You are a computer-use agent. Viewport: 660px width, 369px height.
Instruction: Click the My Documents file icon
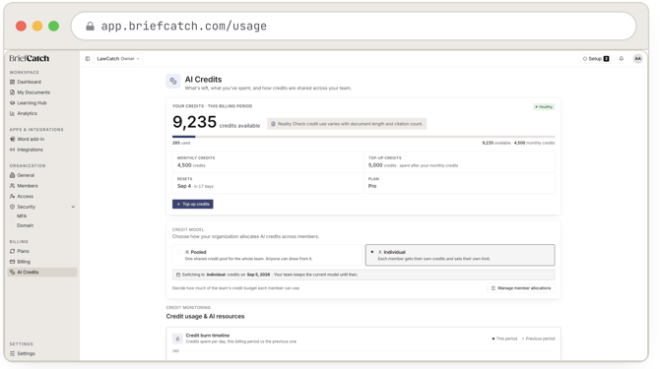12,92
